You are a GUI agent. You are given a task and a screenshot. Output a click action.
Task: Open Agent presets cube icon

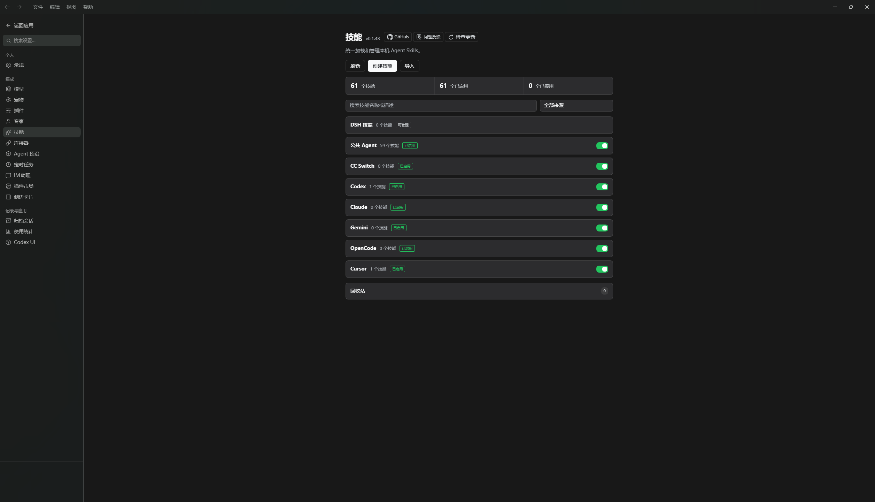pos(8,154)
